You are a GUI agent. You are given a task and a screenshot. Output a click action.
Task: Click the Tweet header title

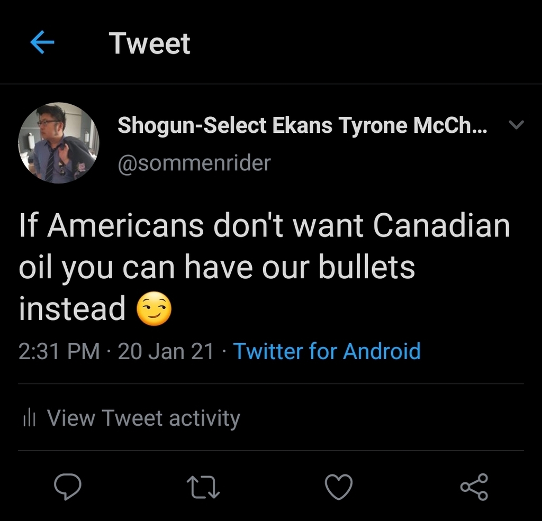149,43
